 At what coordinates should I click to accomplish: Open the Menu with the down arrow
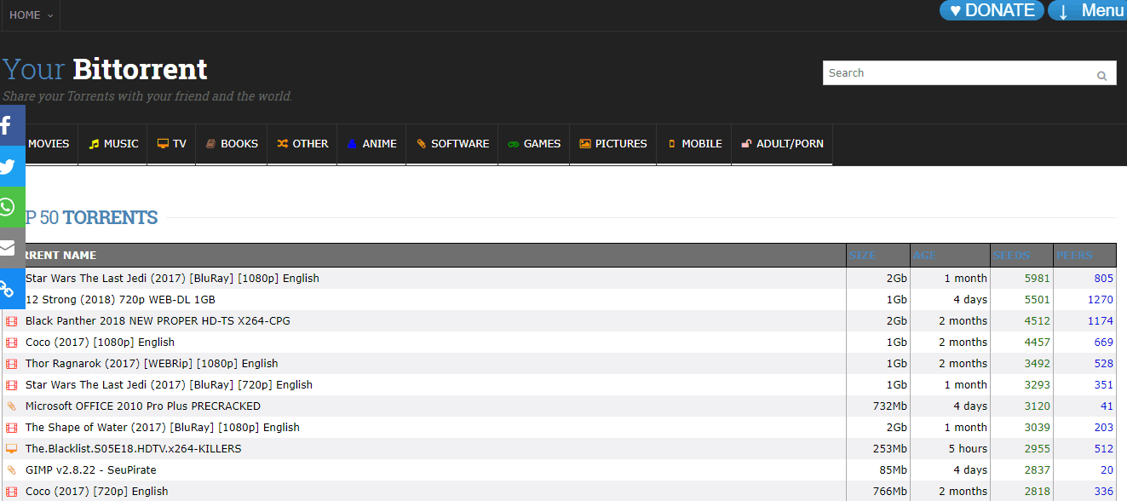point(1087,10)
